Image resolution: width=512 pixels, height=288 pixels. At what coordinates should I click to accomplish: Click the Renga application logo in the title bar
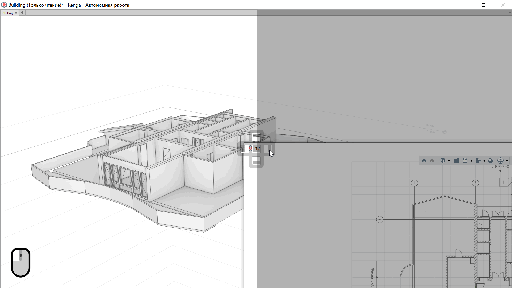4,5
